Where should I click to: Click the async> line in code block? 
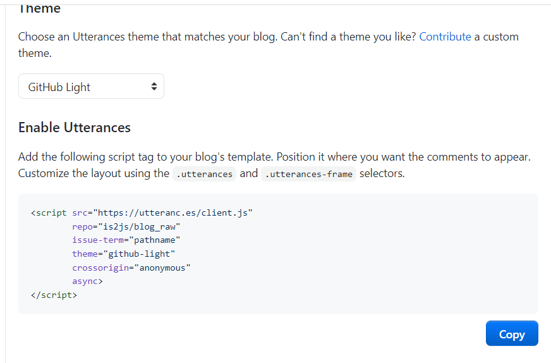87,281
